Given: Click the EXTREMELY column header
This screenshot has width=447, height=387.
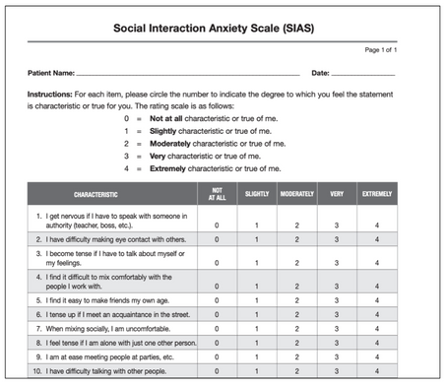Looking at the screenshot, I should [x=377, y=194].
